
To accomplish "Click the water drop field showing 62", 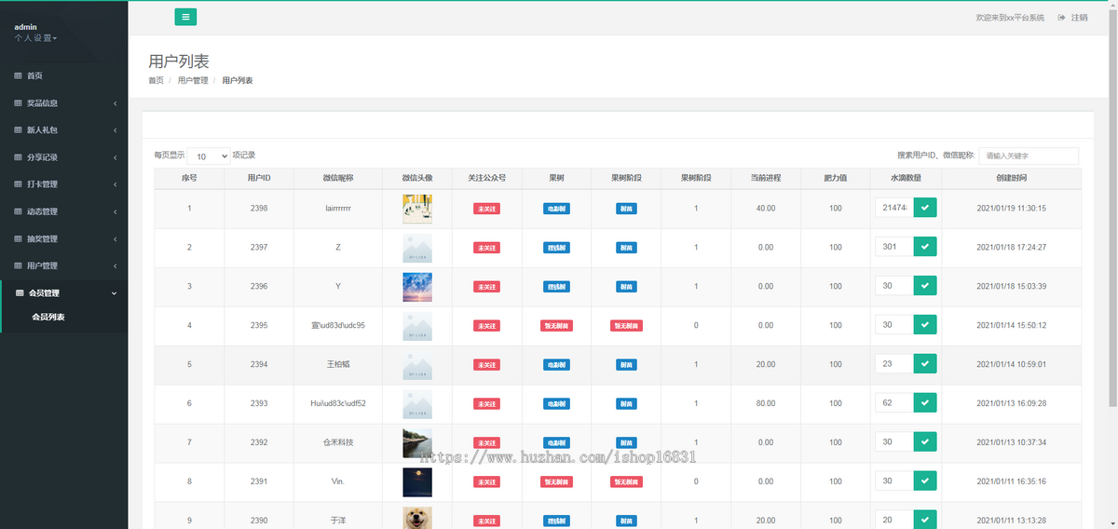I will coord(893,403).
